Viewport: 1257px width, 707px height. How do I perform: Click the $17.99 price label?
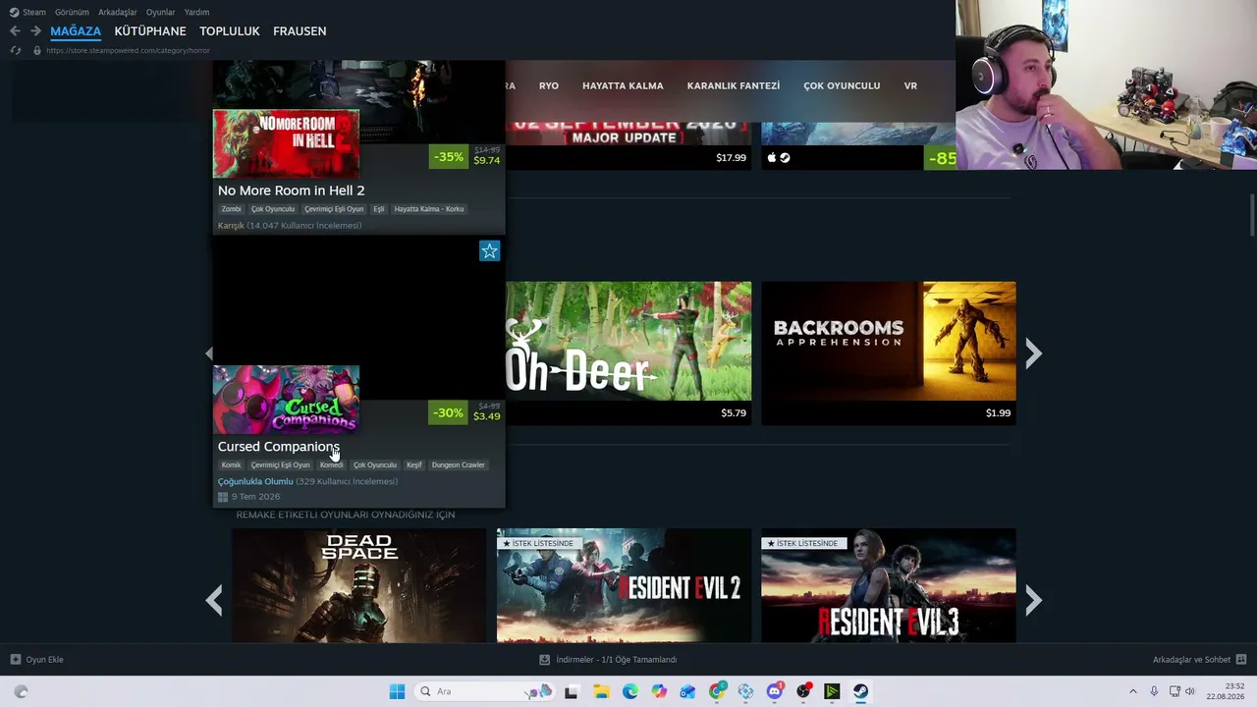pyautogui.click(x=731, y=157)
